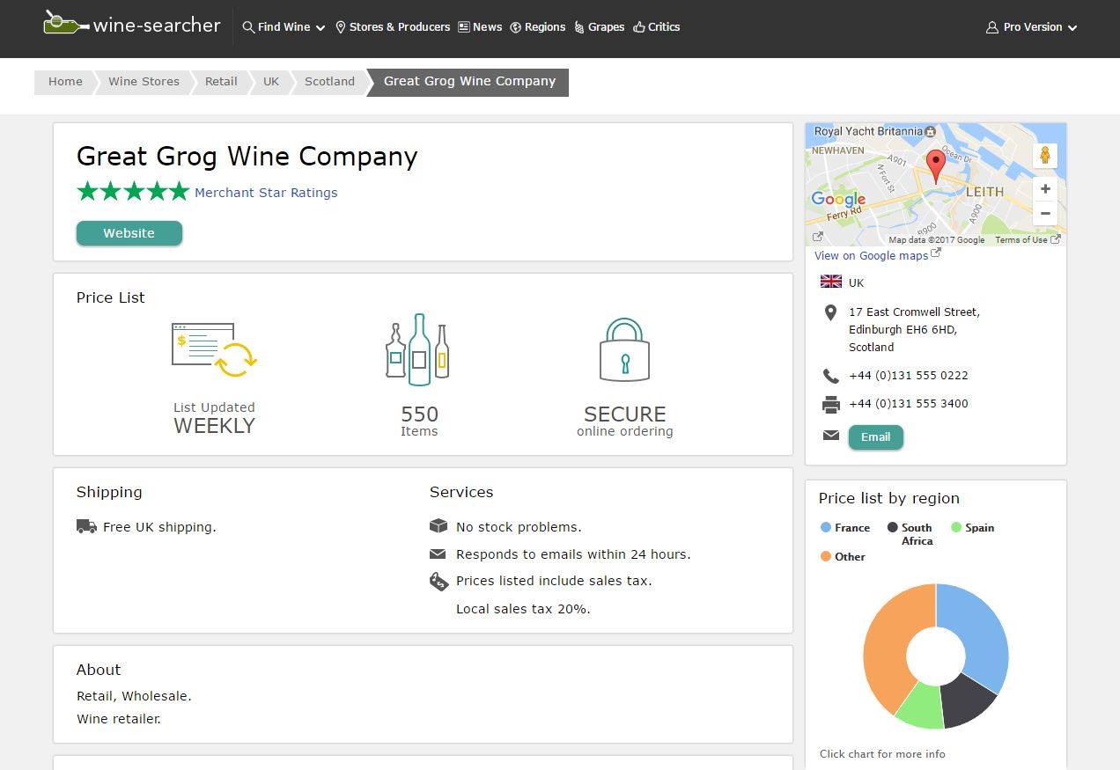Zoom in on the map
1120x770 pixels.
(x=1045, y=188)
